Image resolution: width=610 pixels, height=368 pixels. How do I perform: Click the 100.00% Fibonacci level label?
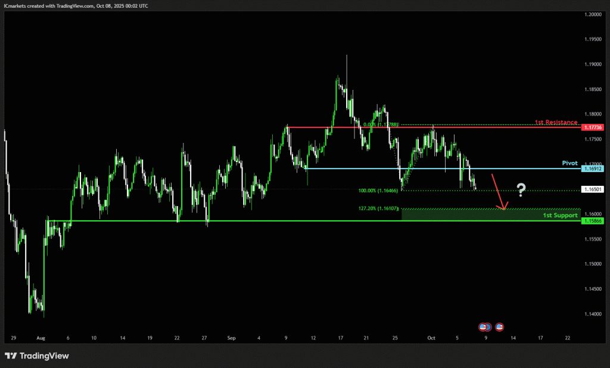pyautogui.click(x=378, y=191)
